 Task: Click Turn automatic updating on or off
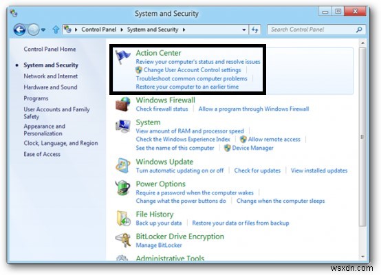coord(179,170)
